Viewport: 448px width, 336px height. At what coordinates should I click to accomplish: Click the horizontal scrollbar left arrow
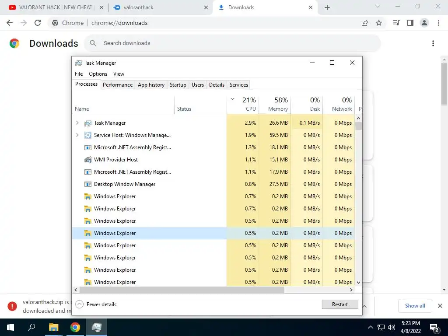pyautogui.click(x=76, y=290)
